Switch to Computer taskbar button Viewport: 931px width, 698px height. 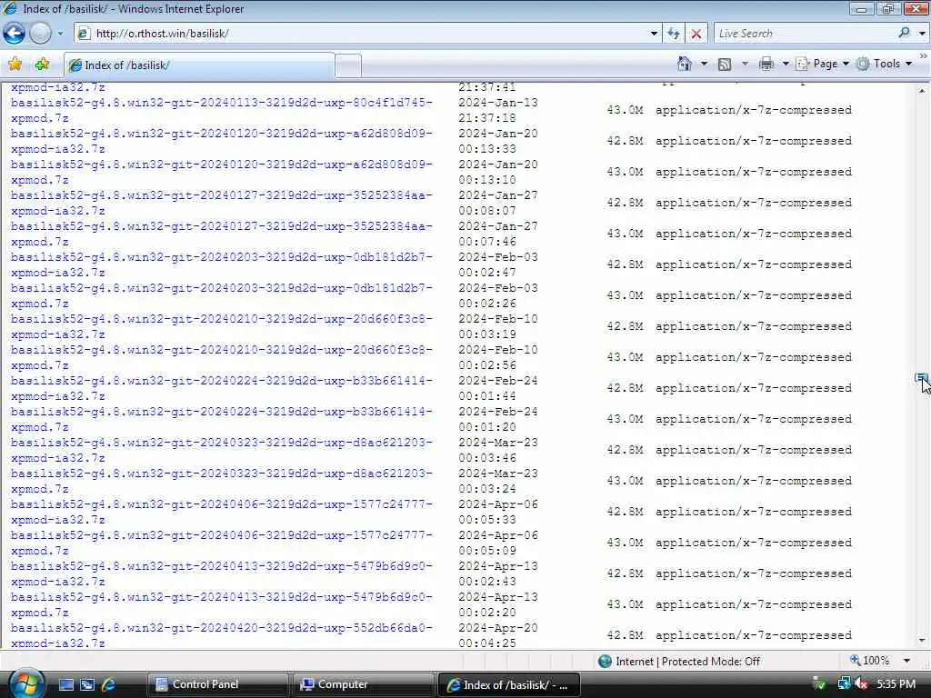[363, 684]
